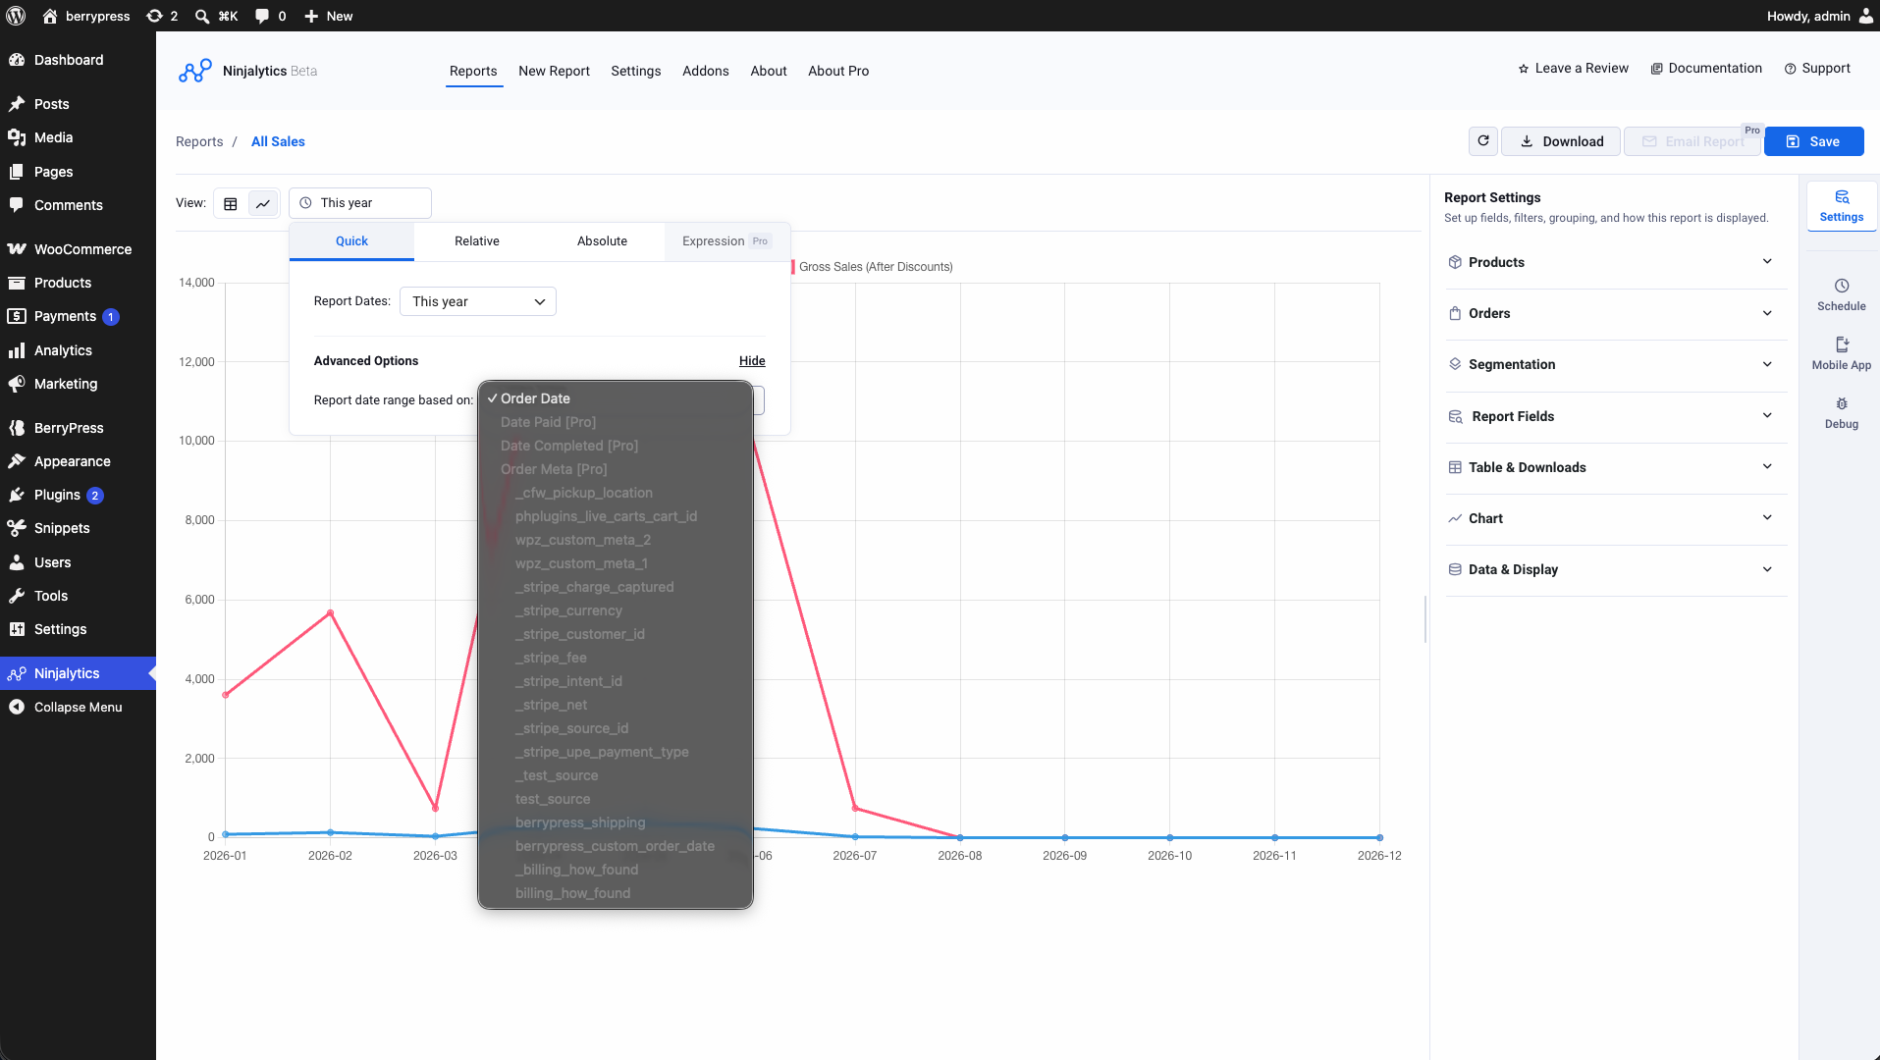Image resolution: width=1880 pixels, height=1060 pixels.
Task: Expand the Segmentation settings section
Action: tap(1616, 364)
